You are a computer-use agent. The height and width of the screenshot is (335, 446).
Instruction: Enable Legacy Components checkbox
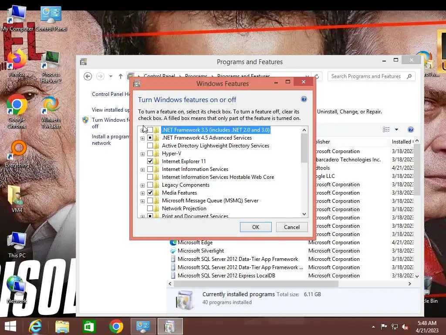point(150,185)
